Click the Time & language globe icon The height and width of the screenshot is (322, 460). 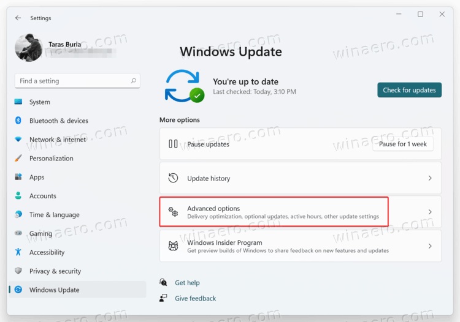pos(18,214)
